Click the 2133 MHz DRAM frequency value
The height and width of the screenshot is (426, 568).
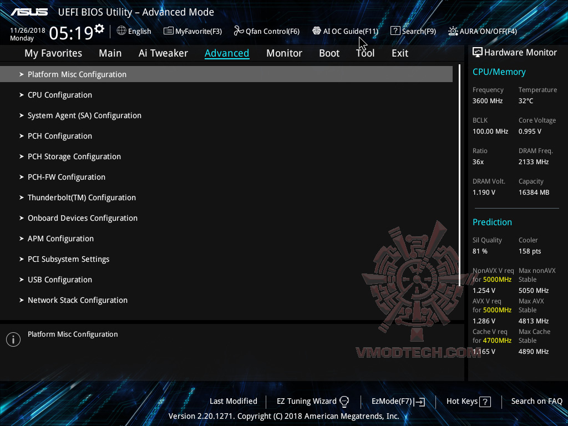tap(534, 162)
